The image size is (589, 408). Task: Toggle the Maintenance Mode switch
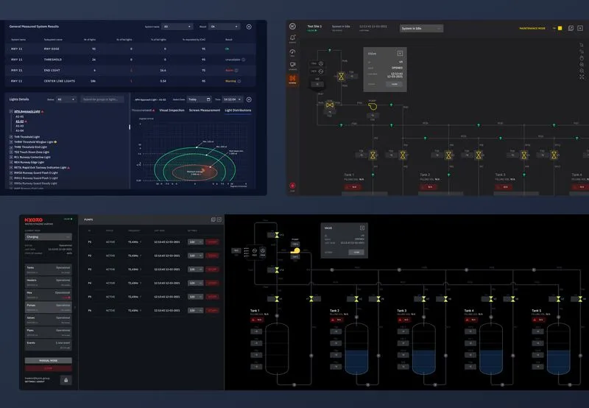[560, 28]
